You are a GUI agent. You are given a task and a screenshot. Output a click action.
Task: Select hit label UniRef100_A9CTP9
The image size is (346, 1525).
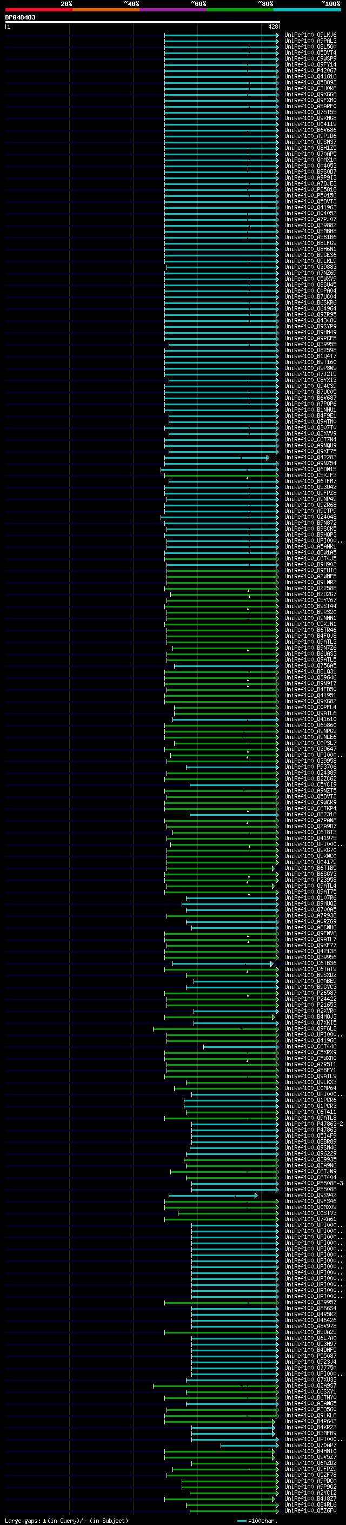(x=310, y=511)
